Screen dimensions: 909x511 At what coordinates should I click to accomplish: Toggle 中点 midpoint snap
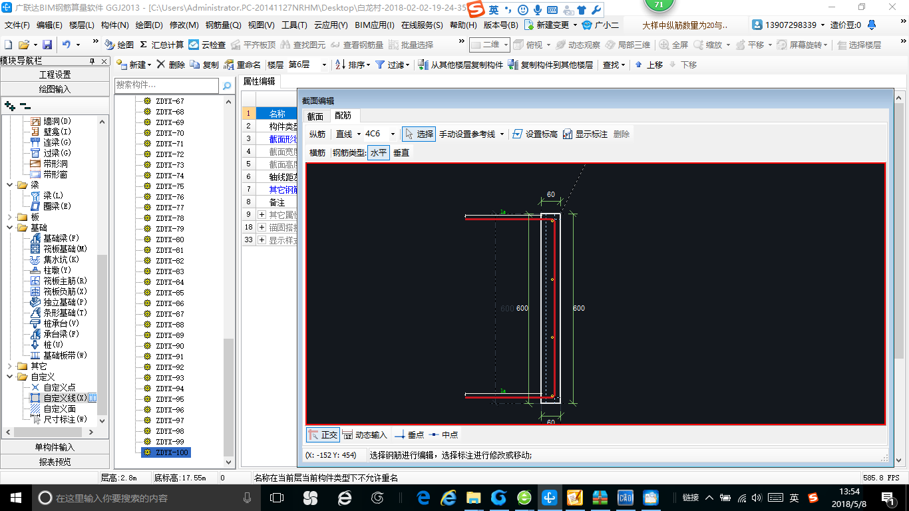click(443, 434)
